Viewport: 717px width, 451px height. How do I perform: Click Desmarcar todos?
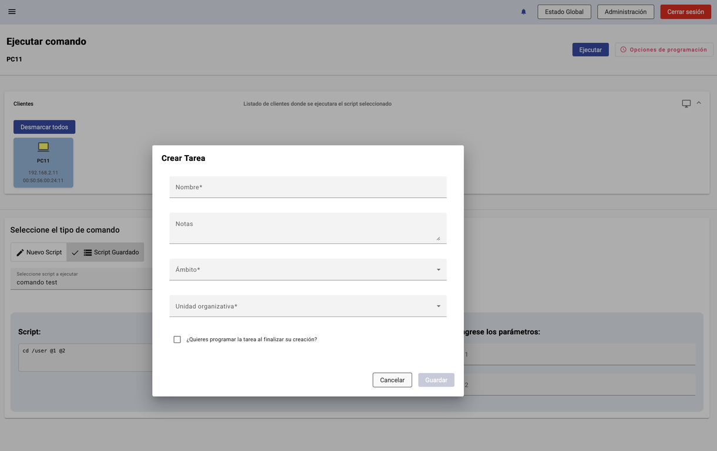click(44, 127)
